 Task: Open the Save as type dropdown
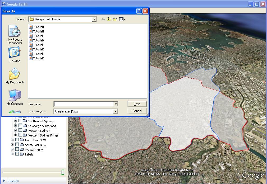tap(116, 111)
